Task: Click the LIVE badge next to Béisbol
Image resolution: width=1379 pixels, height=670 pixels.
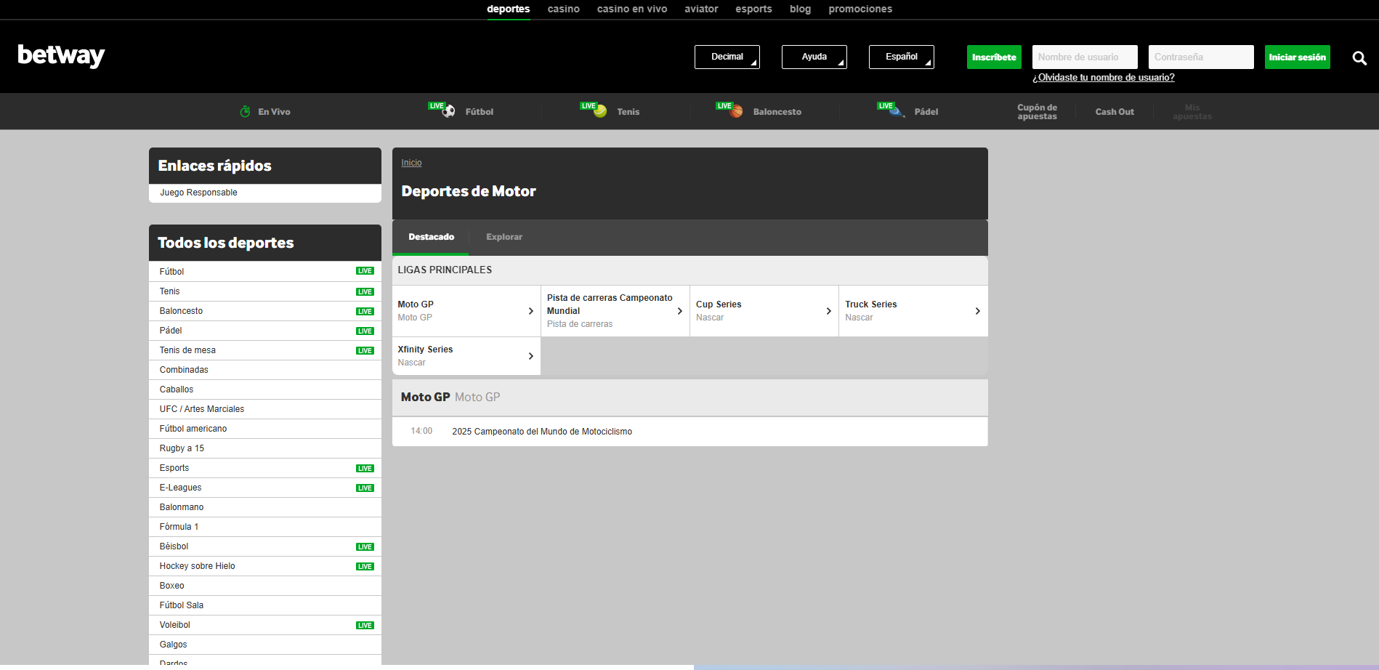Action: click(x=365, y=547)
